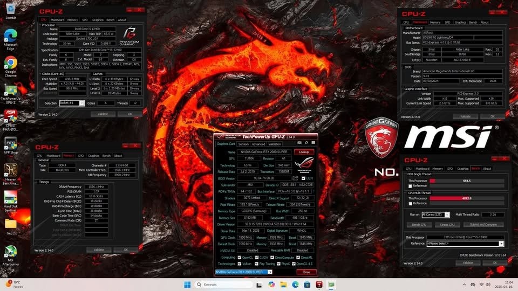Open the GPU-Z hamburger menu icon
Viewport: 518px width, 291px height.
[x=313, y=143]
